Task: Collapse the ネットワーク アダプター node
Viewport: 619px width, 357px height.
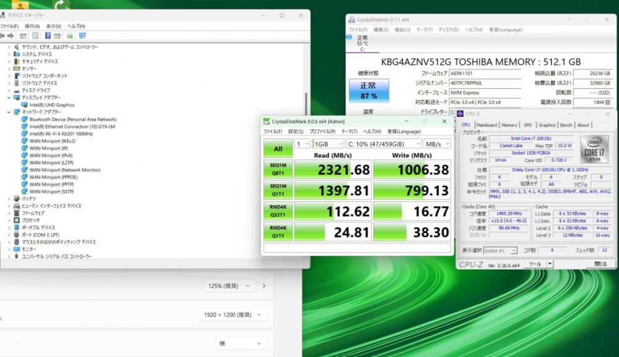Action: pos(9,112)
